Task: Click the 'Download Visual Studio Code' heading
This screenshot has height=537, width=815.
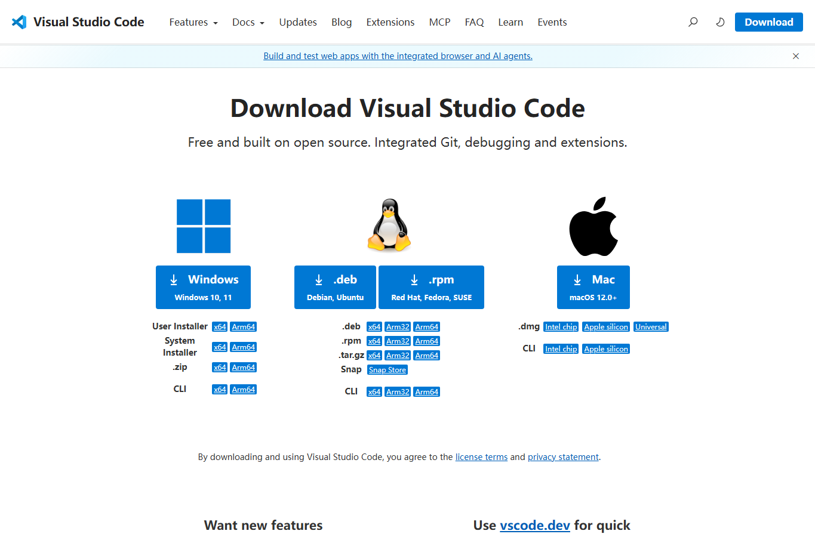Action: pyautogui.click(x=408, y=108)
